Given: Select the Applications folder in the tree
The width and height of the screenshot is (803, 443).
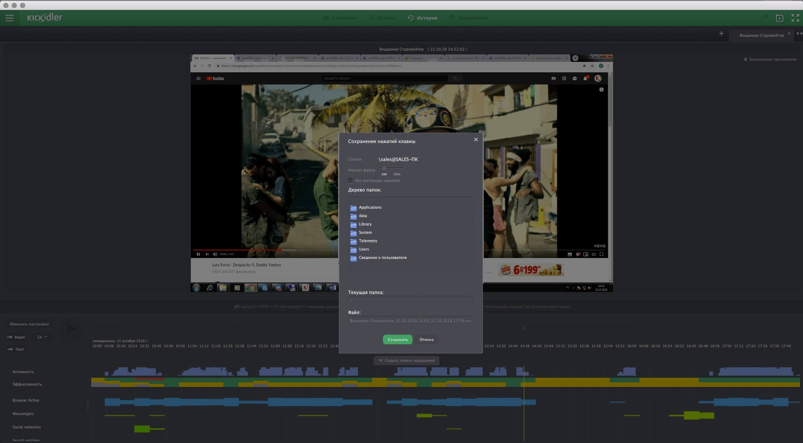Looking at the screenshot, I should (x=366, y=207).
